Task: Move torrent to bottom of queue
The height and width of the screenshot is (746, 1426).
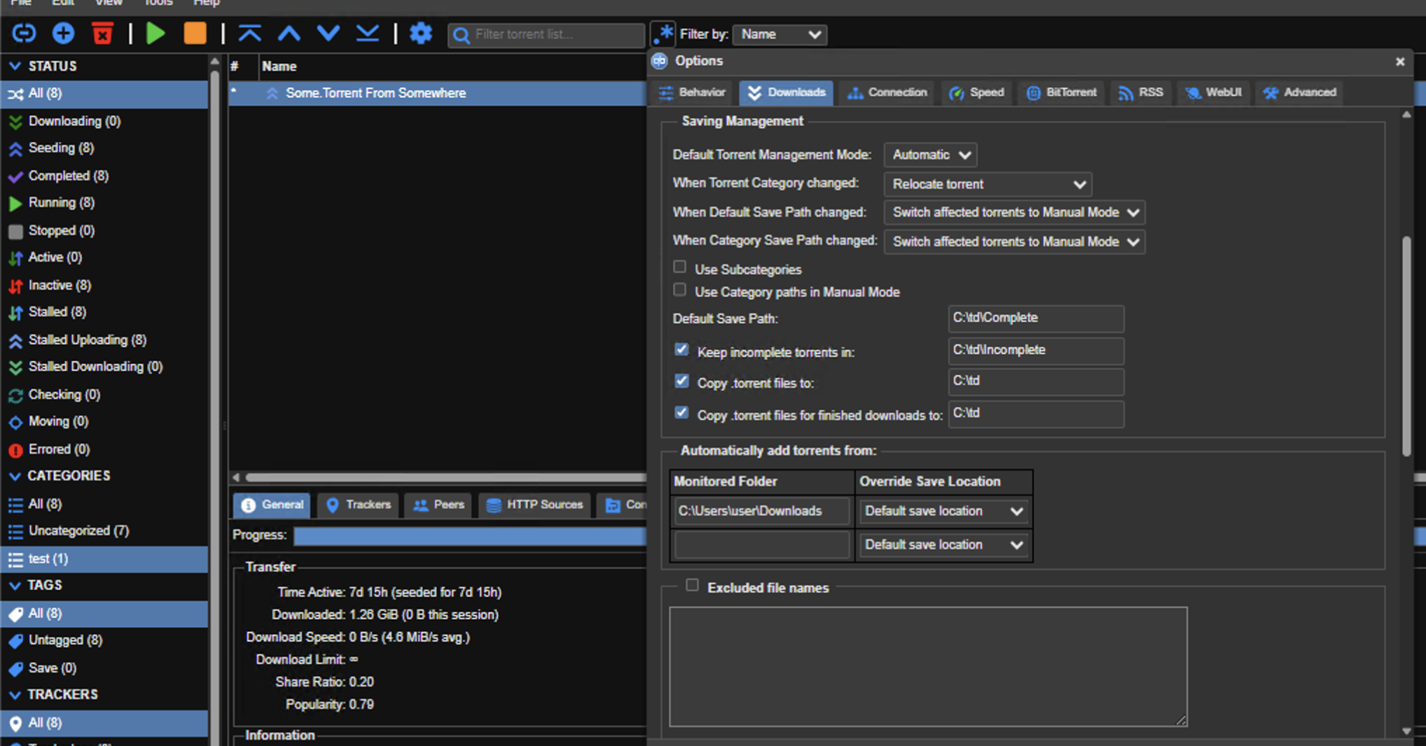Action: point(367,34)
